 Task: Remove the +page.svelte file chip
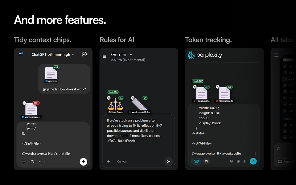[195, 87]
